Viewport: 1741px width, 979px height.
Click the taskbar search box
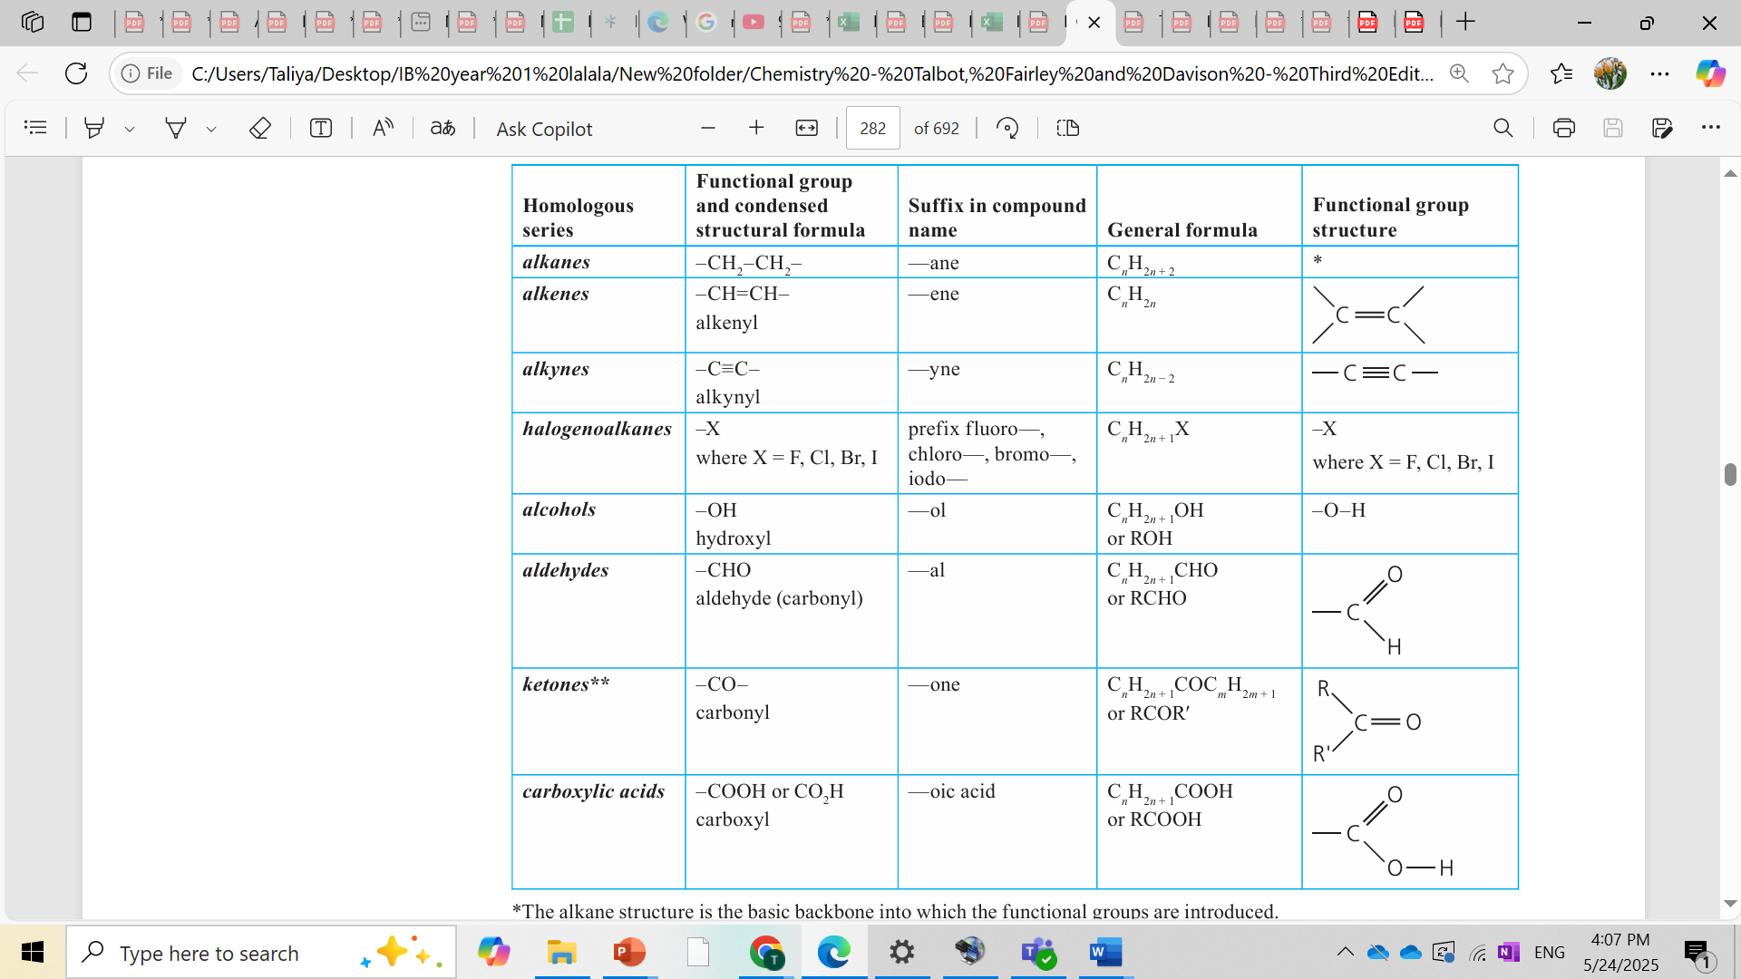261,953
